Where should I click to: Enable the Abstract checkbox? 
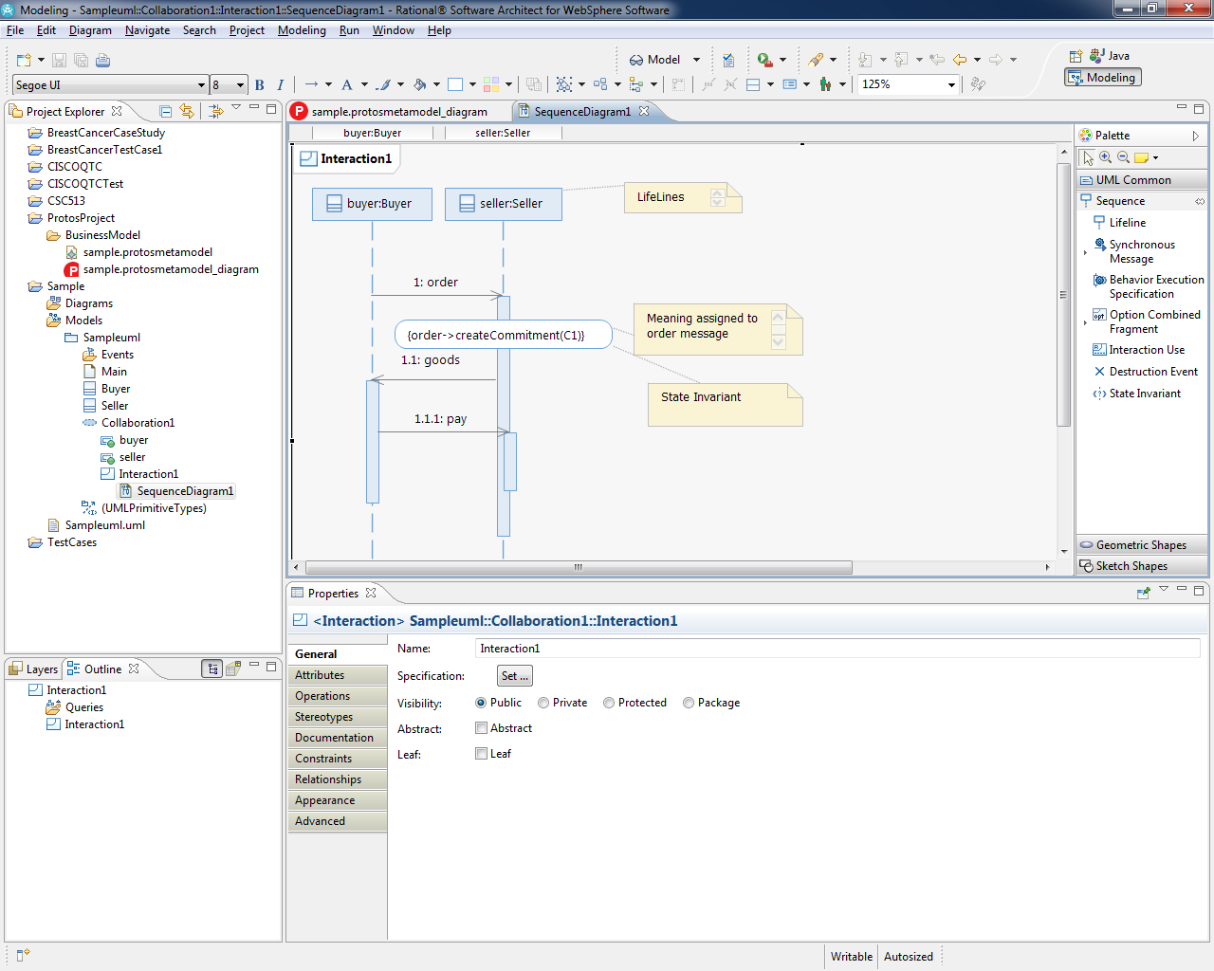[x=481, y=728]
